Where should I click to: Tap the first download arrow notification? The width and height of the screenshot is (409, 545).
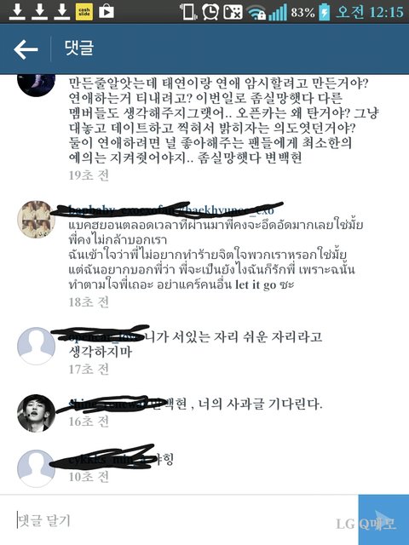[x=17, y=11]
